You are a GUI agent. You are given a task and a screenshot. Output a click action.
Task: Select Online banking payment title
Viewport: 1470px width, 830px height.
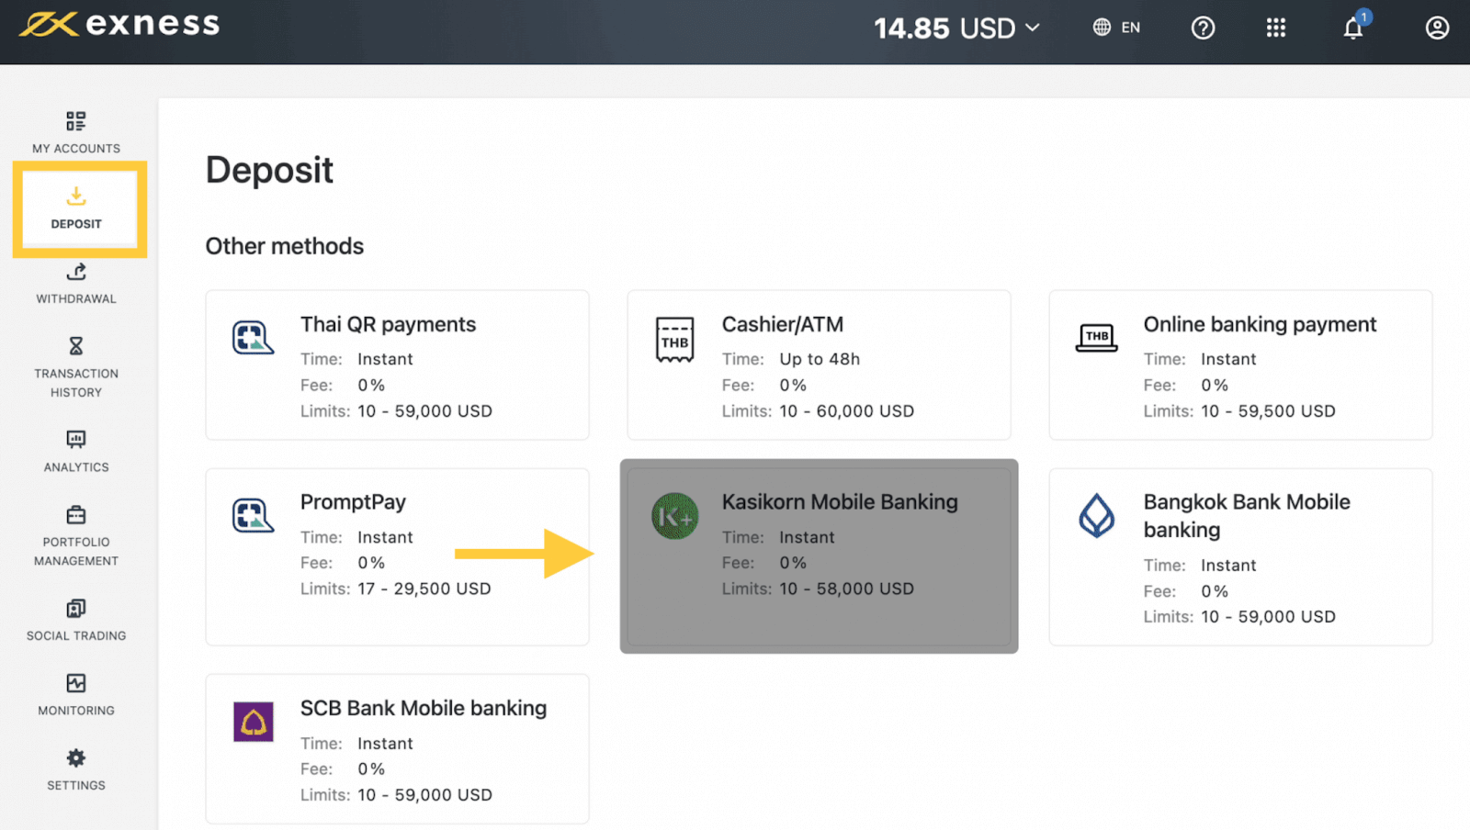[x=1260, y=324]
